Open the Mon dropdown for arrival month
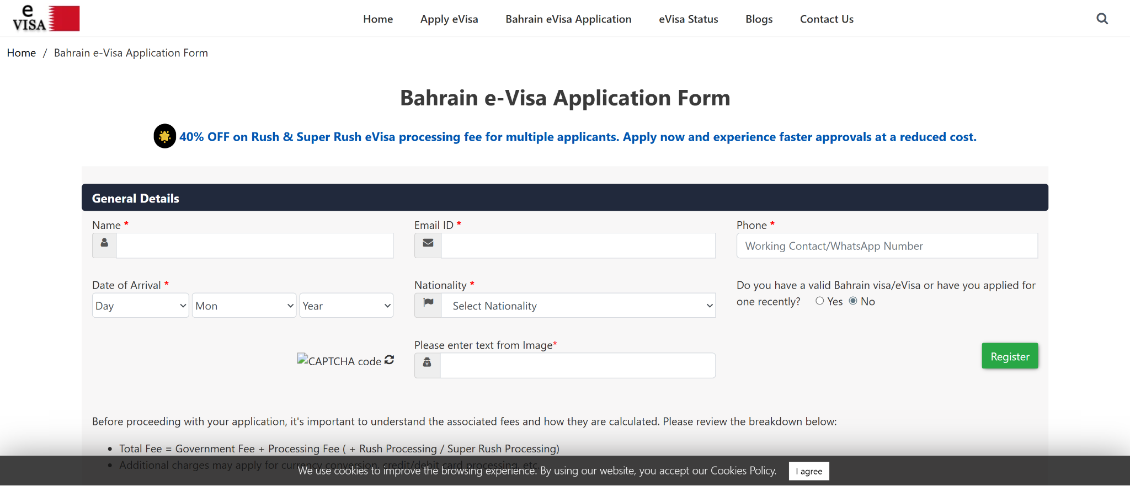This screenshot has height=486, width=1130. [244, 306]
